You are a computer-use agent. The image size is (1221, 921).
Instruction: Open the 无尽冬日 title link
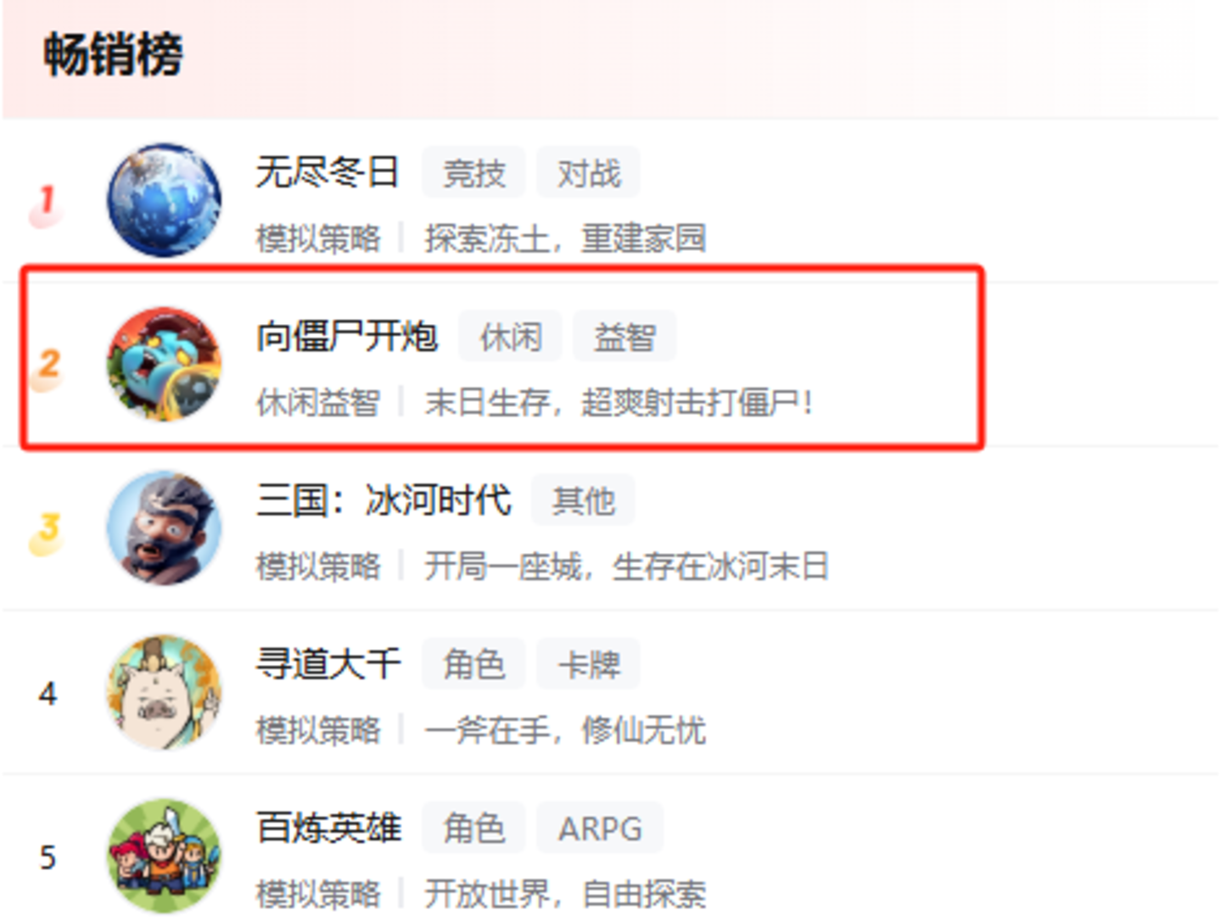(x=328, y=172)
